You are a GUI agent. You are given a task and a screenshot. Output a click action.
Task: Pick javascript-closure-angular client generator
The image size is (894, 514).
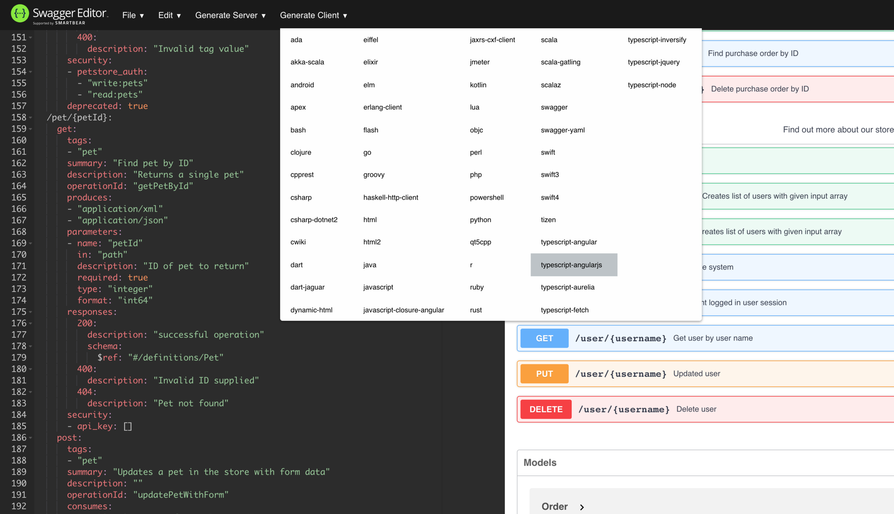click(x=404, y=310)
